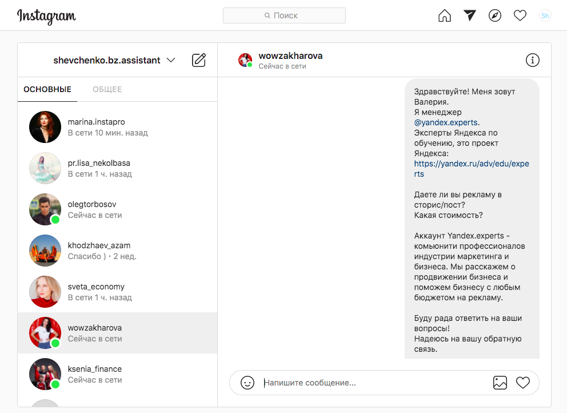Screen dimensions: 567x413
Task: Switch to the ОБЩЕЕ tab
Action: [x=107, y=89]
